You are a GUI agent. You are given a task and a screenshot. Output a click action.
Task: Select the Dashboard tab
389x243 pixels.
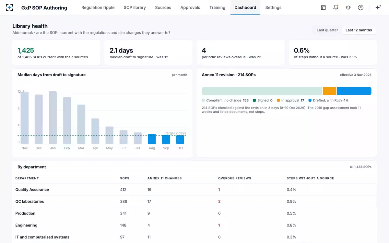click(x=245, y=7)
